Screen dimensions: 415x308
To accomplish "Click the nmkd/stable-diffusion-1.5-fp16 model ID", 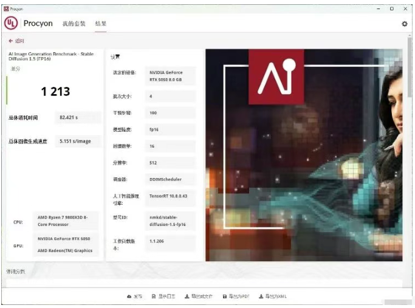I will pos(171,221).
